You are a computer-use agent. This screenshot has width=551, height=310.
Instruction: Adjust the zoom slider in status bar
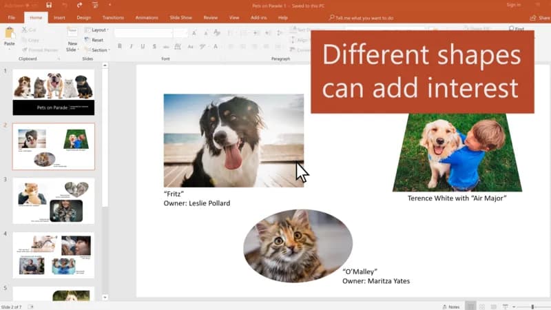(x=532, y=307)
